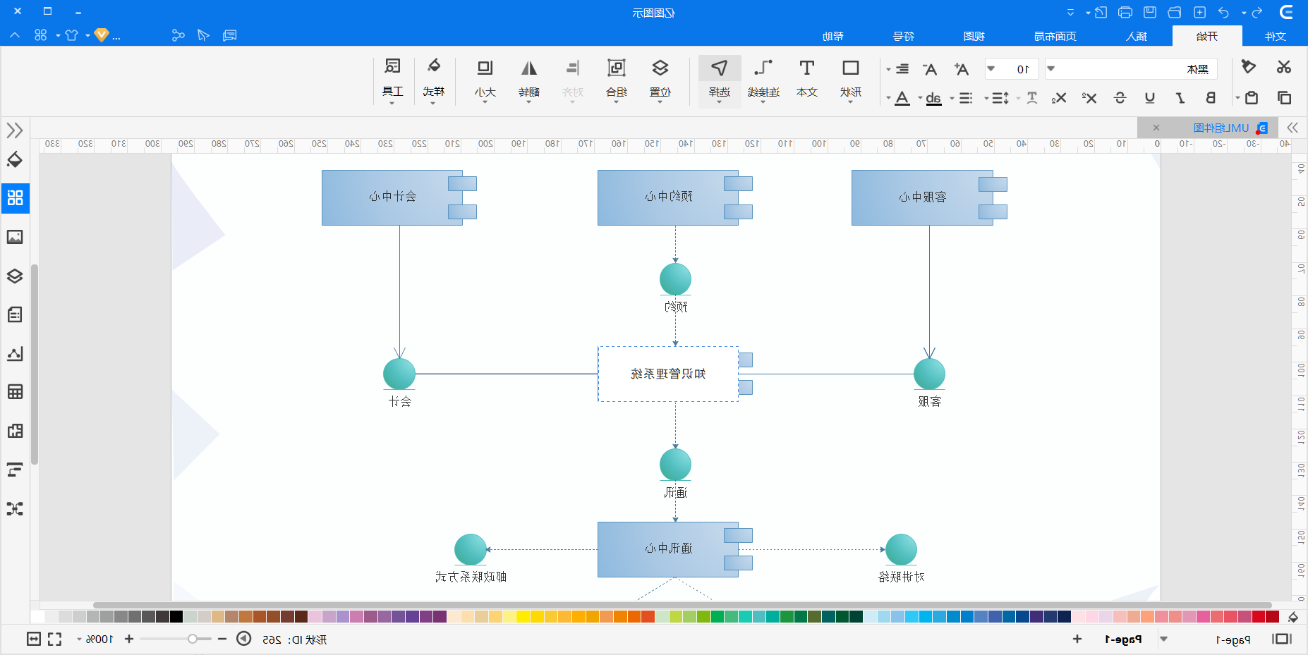
Task: Open the font color dropdown arrow
Action: click(888, 98)
